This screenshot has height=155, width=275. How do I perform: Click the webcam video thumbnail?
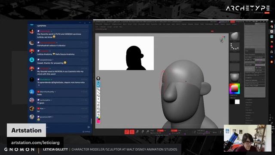(x=247, y=138)
